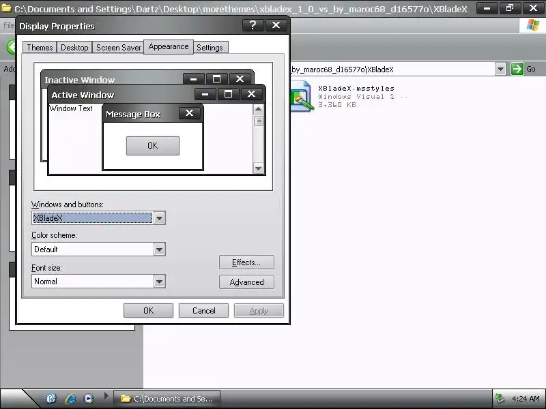This screenshot has height=409, width=546.
Task: Click Go button label in address bar
Action: (x=531, y=69)
